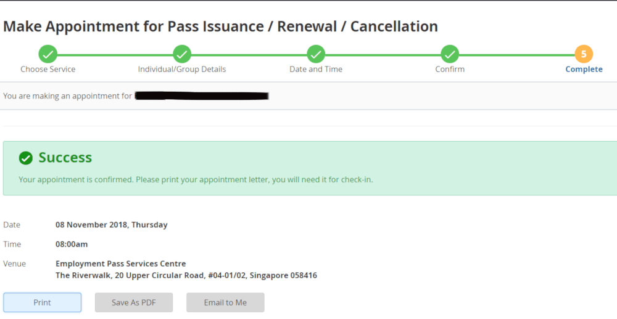Click the Complete step label
Screen dimensions: 617x319
pos(584,69)
